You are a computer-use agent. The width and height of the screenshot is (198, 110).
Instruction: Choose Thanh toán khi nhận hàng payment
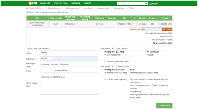(105, 73)
